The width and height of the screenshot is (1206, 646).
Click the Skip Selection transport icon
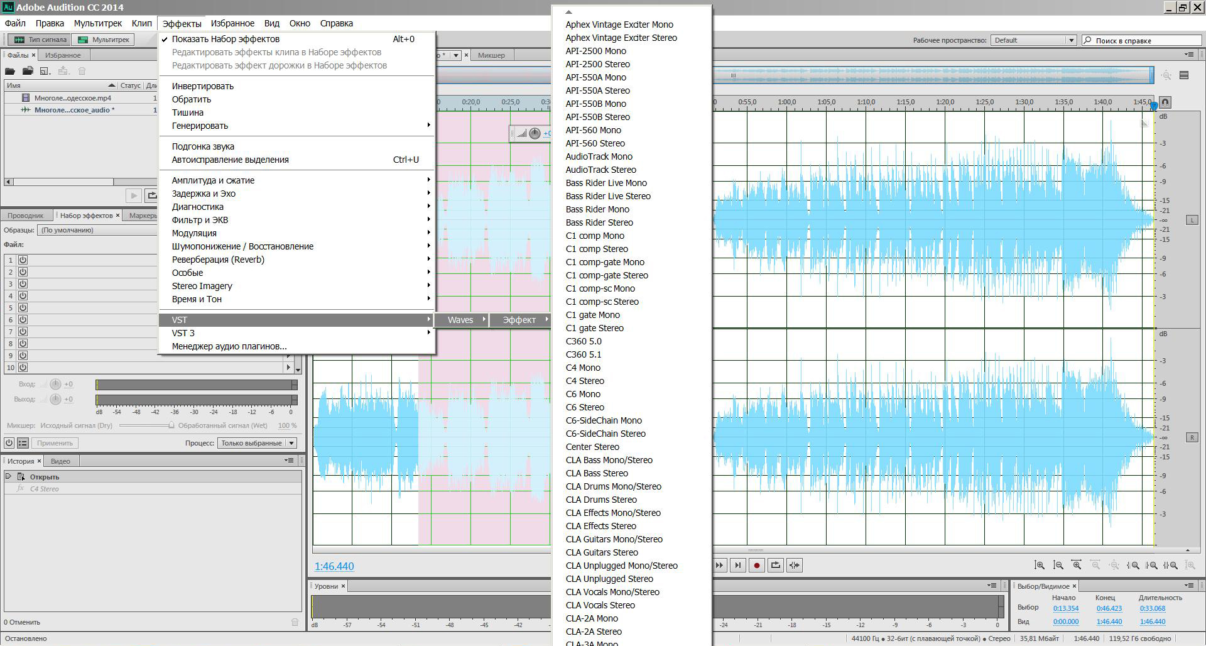click(x=795, y=566)
